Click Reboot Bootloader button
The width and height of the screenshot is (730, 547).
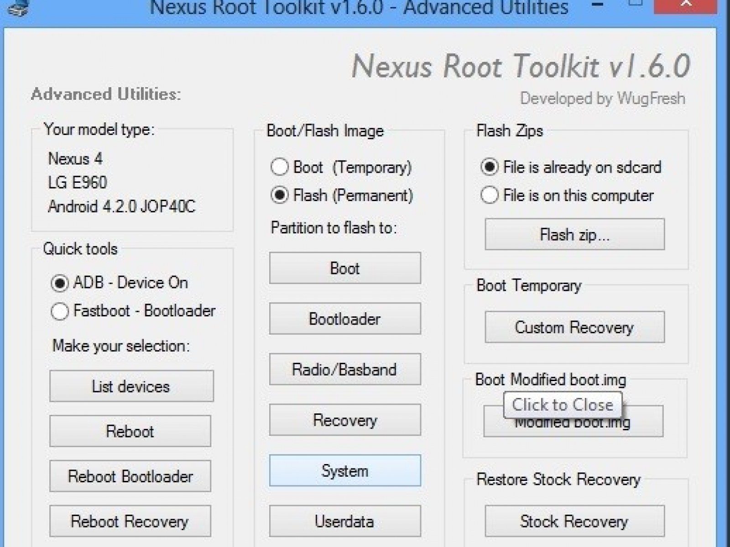coord(130,476)
